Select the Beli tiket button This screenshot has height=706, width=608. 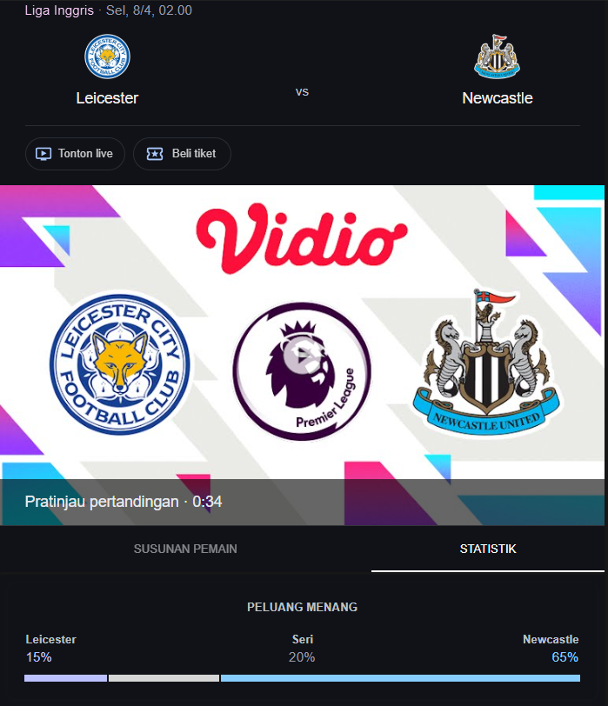click(x=182, y=154)
